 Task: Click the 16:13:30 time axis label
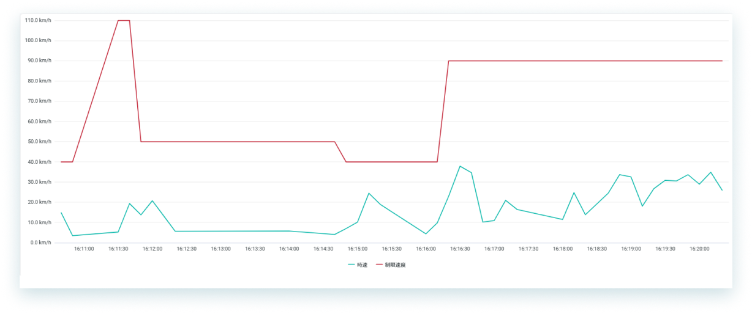pos(255,249)
